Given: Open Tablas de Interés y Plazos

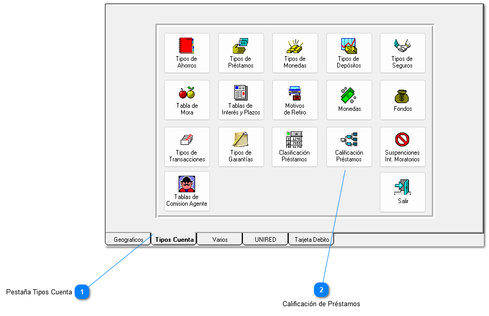Looking at the screenshot, I should tap(241, 100).
